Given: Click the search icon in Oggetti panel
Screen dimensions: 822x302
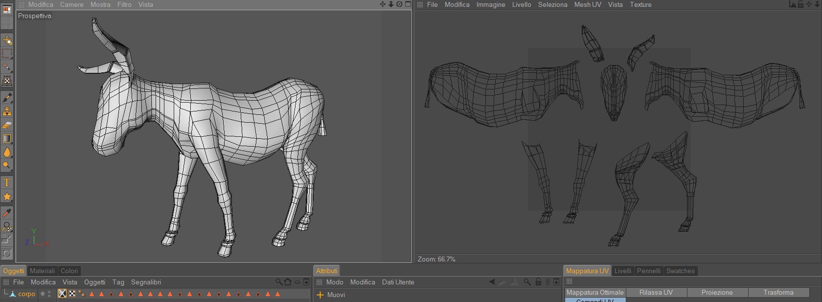Looking at the screenshot, I should (278, 282).
